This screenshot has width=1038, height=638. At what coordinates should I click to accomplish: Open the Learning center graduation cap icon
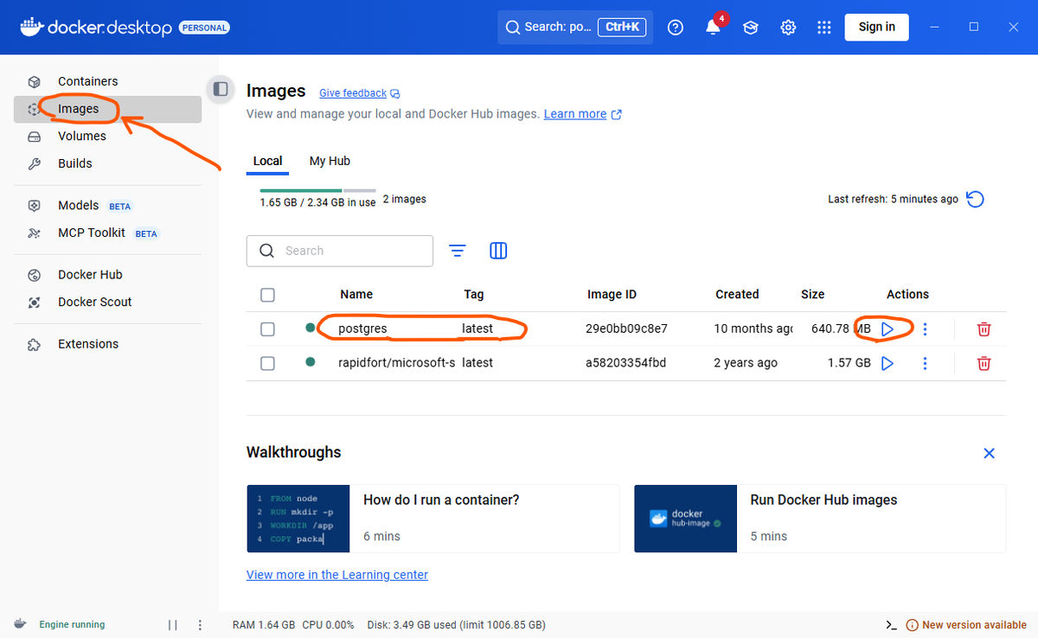click(x=751, y=28)
